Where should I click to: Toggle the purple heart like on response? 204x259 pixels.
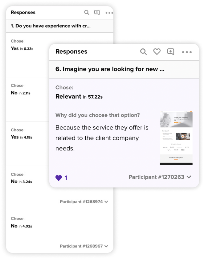(59, 178)
